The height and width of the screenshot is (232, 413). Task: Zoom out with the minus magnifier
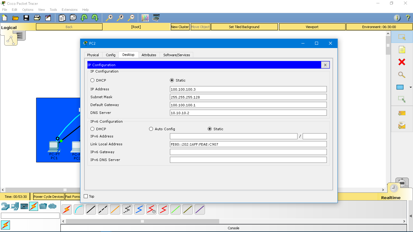131,18
